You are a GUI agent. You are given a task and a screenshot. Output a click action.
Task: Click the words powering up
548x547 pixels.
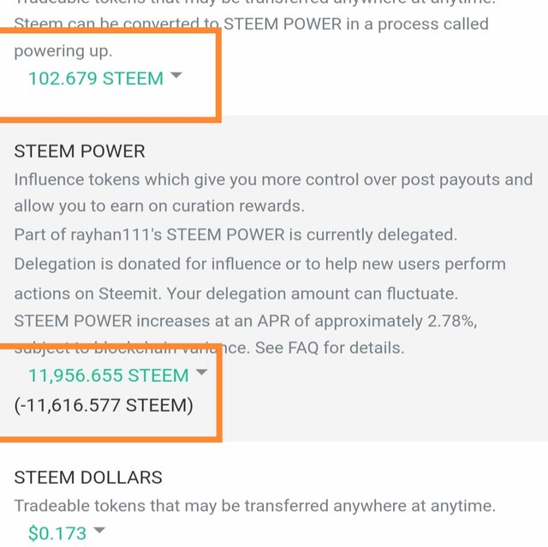click(63, 51)
